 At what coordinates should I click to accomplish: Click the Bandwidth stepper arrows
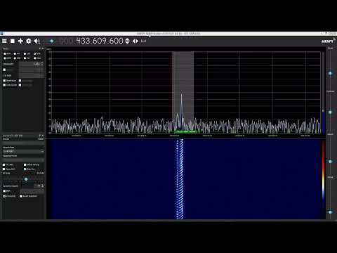point(42,64)
